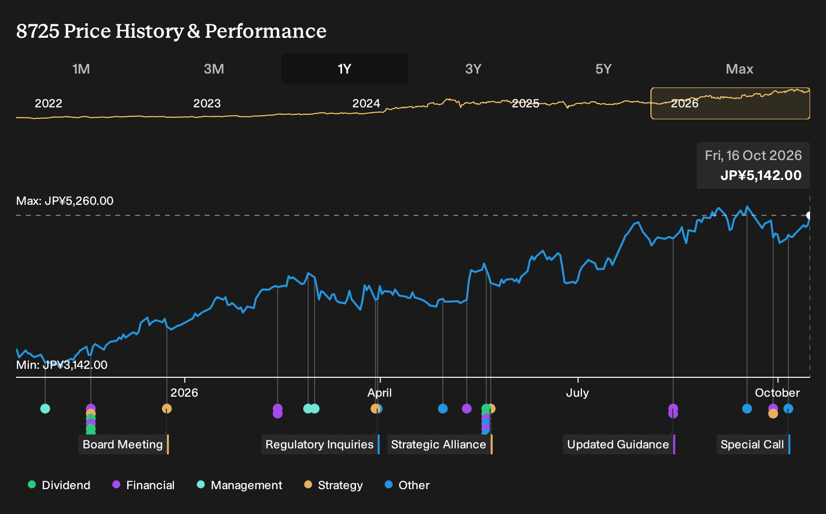
Task: Open the Regulatory Inquiries event label
Action: point(320,444)
